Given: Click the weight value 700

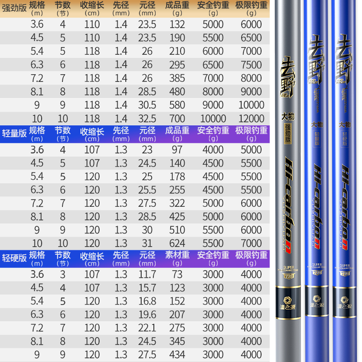Looking at the screenshot, I should point(177,119).
